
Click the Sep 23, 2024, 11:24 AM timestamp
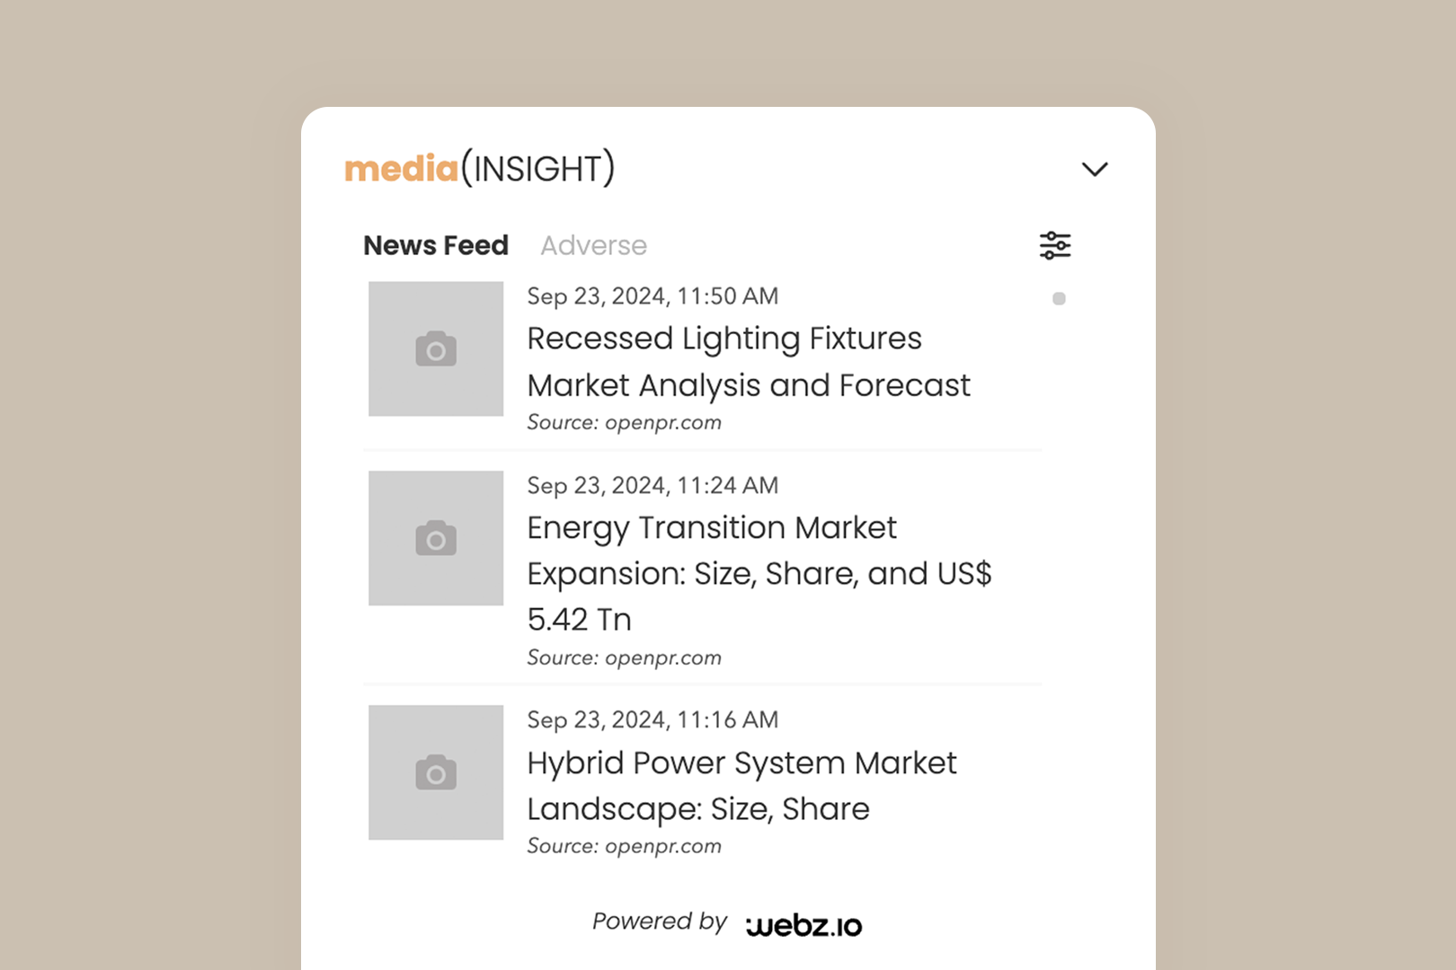tap(653, 486)
